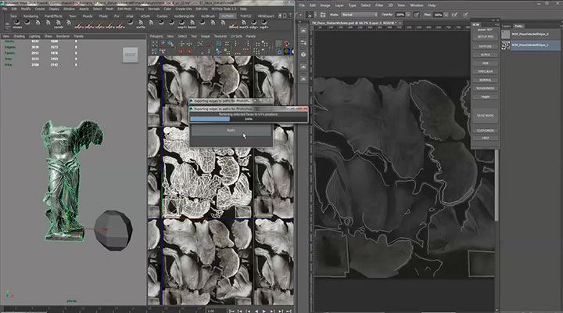This screenshot has height=313, width=563.
Task: Switch to the TURTLE shelf tab
Action: (246, 16)
